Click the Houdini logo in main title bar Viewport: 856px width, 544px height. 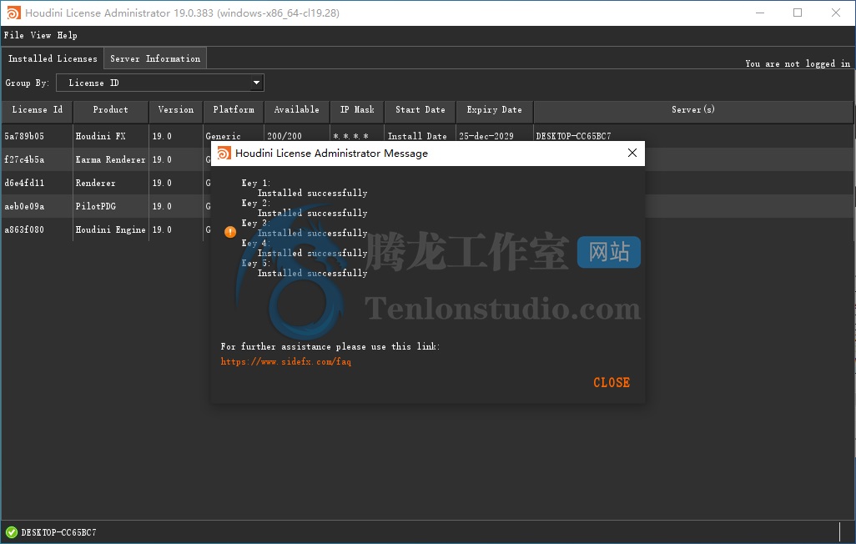(13, 13)
